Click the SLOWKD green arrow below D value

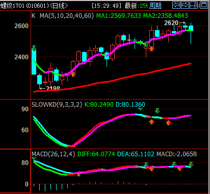click(140, 109)
